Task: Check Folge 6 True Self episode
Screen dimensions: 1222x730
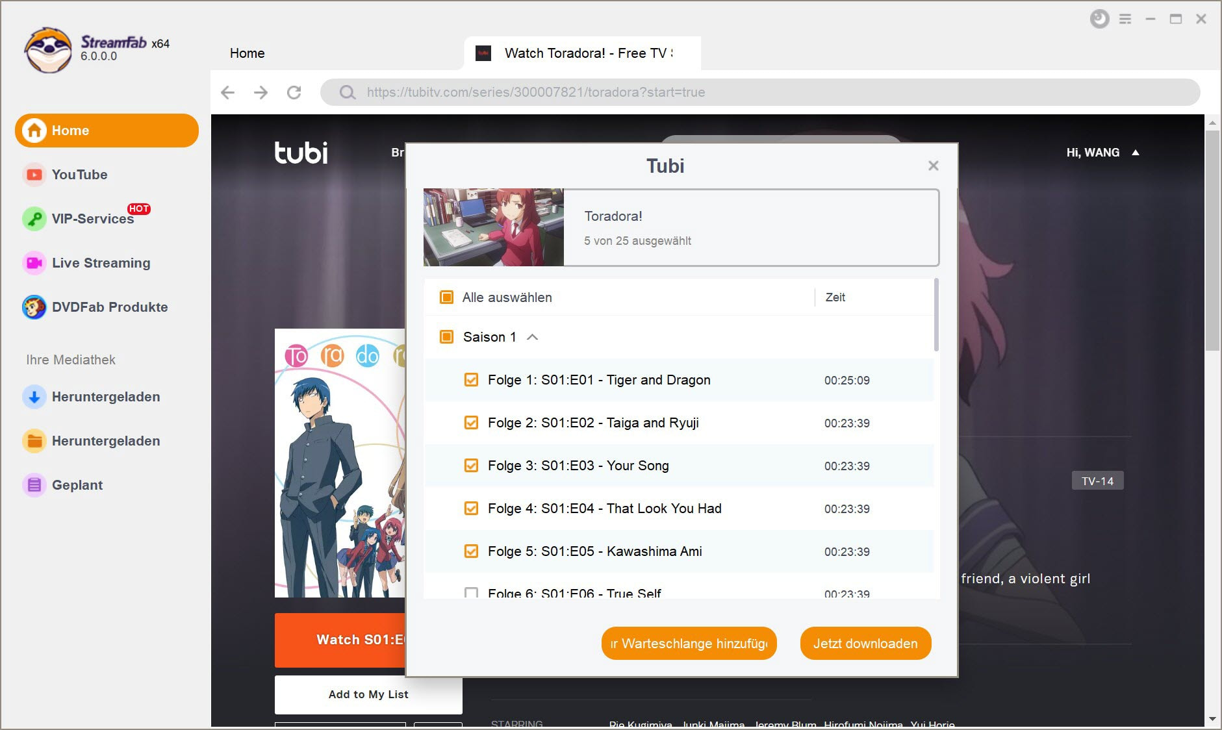Action: tap(472, 592)
